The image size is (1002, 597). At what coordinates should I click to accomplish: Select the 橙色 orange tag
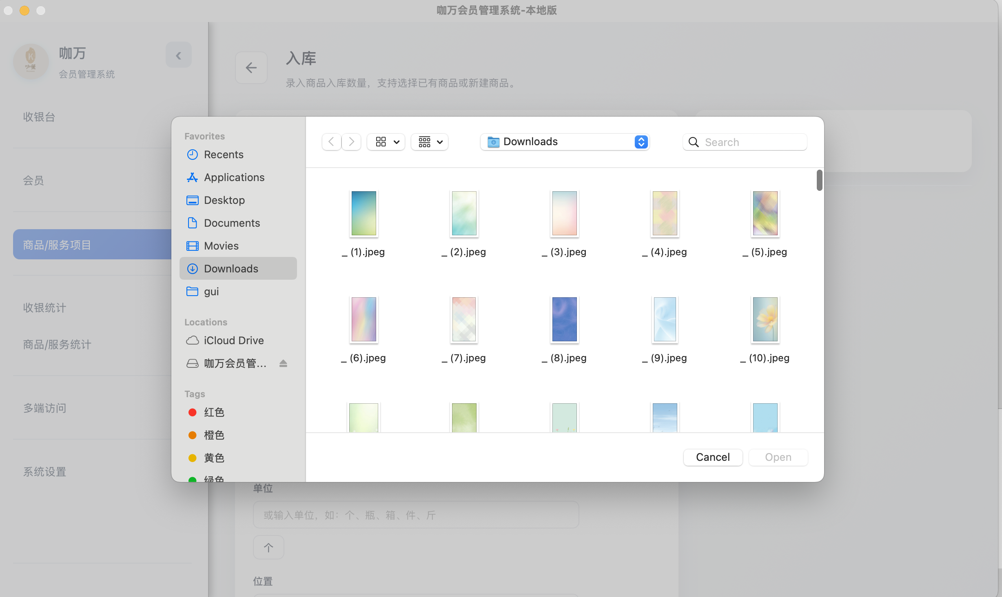pyautogui.click(x=213, y=435)
